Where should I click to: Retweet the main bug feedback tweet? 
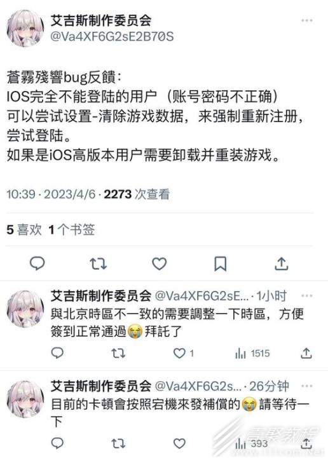(x=98, y=263)
